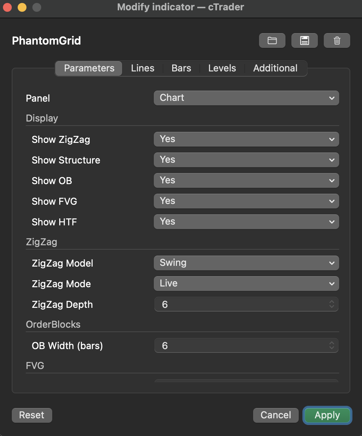Change ZigZag Mode from Live

[246, 284]
